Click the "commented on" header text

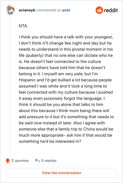tap(49, 10)
